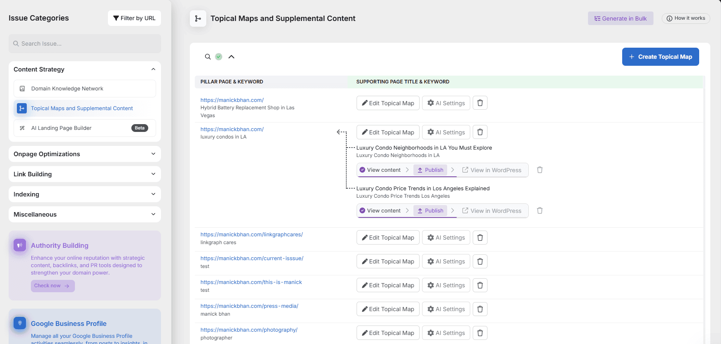Collapse the Content Strategy section
Screen dimensions: 721x344
tap(153, 69)
